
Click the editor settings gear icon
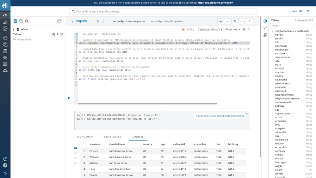244,30
